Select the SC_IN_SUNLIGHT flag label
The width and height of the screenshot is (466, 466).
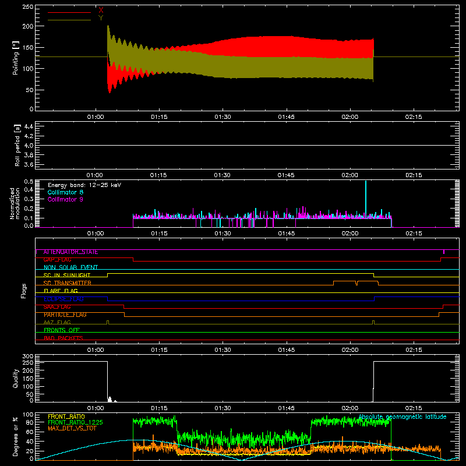click(67, 275)
